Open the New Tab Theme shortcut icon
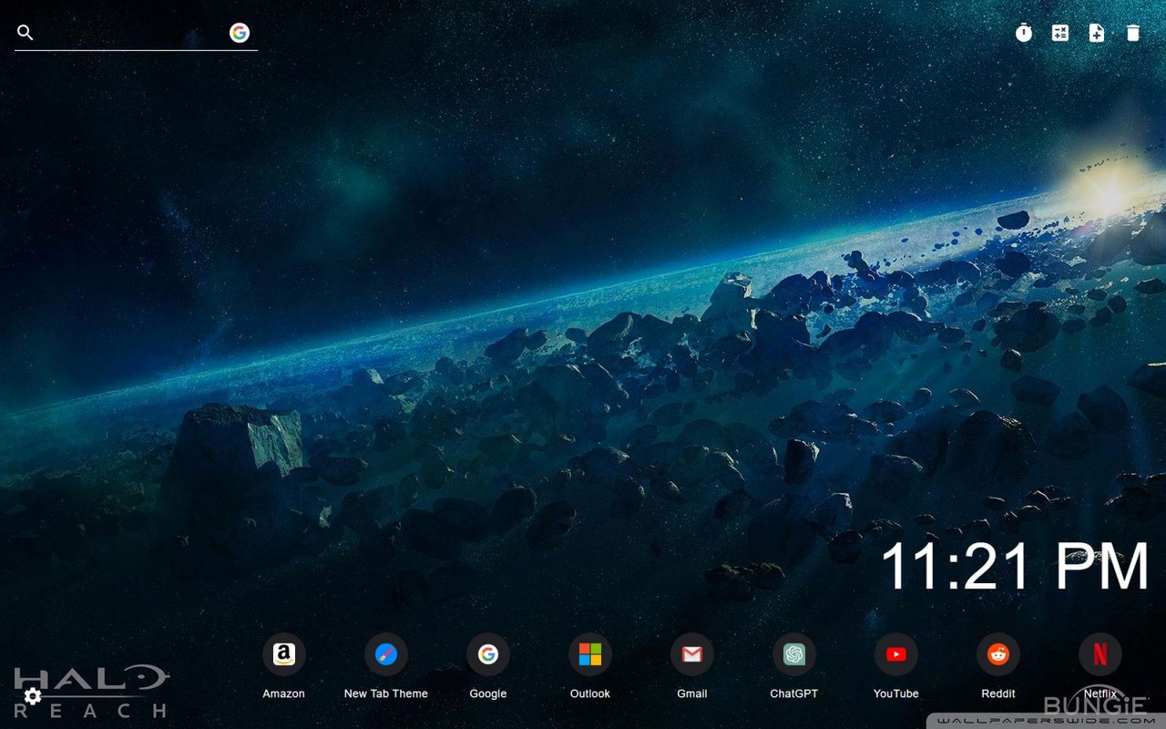The image size is (1166, 729). [386, 654]
